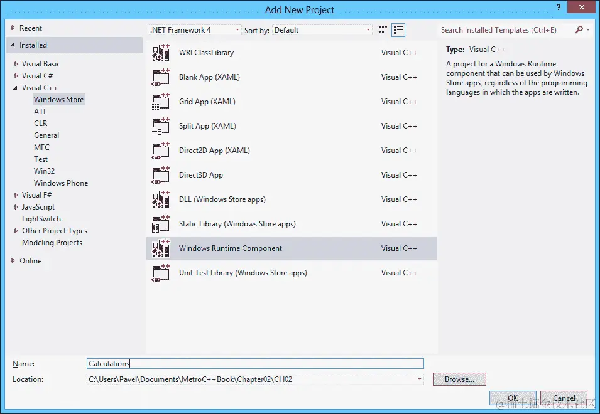The height and width of the screenshot is (414, 600).
Task: Open the dialog help question mark
Action: pyautogui.click(x=559, y=7)
